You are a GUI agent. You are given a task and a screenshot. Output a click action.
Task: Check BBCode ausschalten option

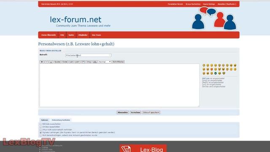(40, 124)
